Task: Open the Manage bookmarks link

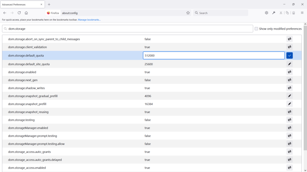Action: click(89, 20)
